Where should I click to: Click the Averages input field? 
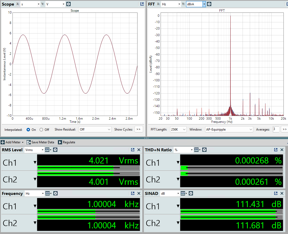point(276,129)
